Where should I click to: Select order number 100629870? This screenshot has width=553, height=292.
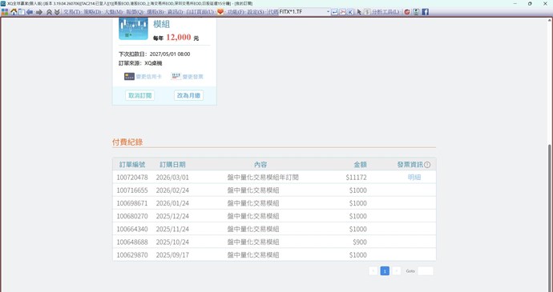click(132, 255)
